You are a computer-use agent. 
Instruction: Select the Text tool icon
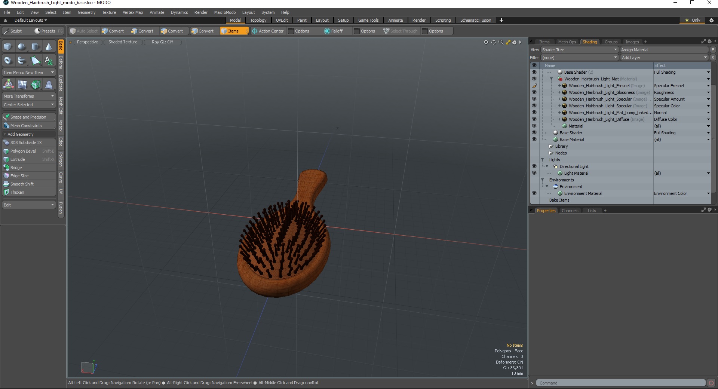[x=49, y=60]
